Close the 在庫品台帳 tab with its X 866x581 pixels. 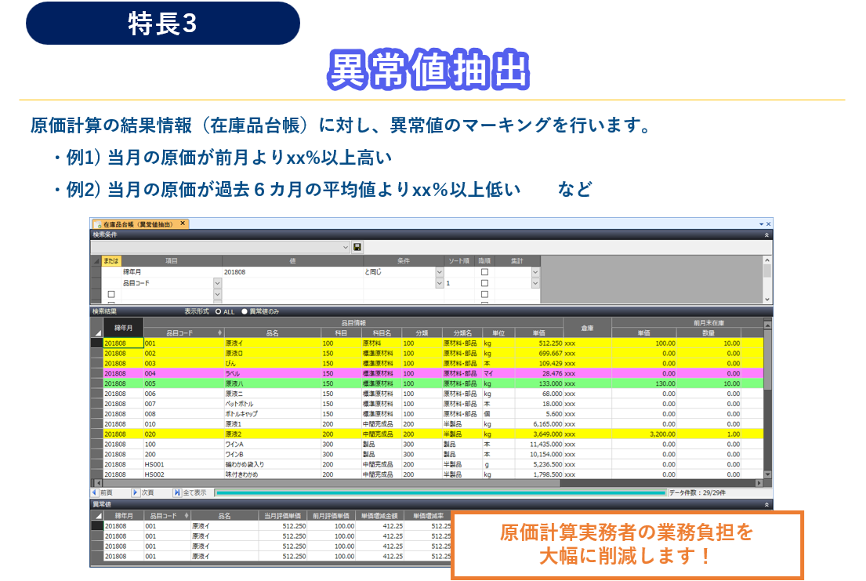click(x=183, y=223)
